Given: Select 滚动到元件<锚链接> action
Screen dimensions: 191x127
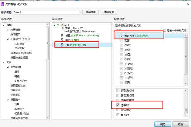Looking at the screenshot, I should point(22,53).
